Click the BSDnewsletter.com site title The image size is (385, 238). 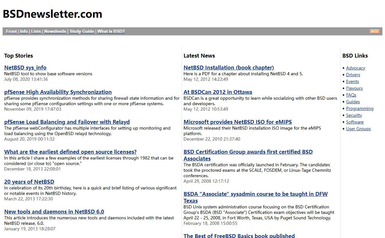tap(53, 14)
